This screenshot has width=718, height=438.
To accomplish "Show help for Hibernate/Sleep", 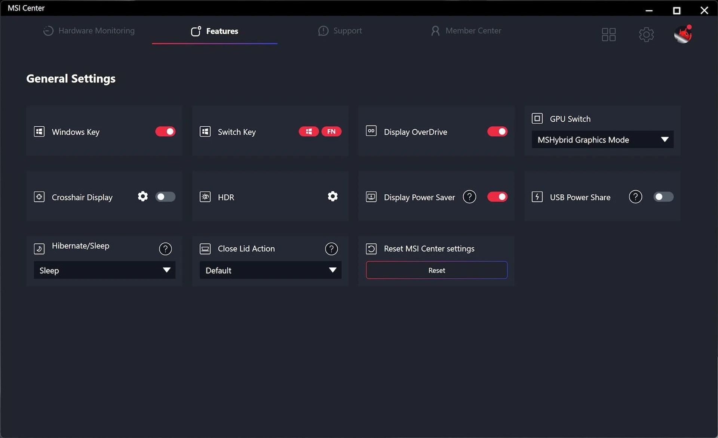I will click(165, 249).
